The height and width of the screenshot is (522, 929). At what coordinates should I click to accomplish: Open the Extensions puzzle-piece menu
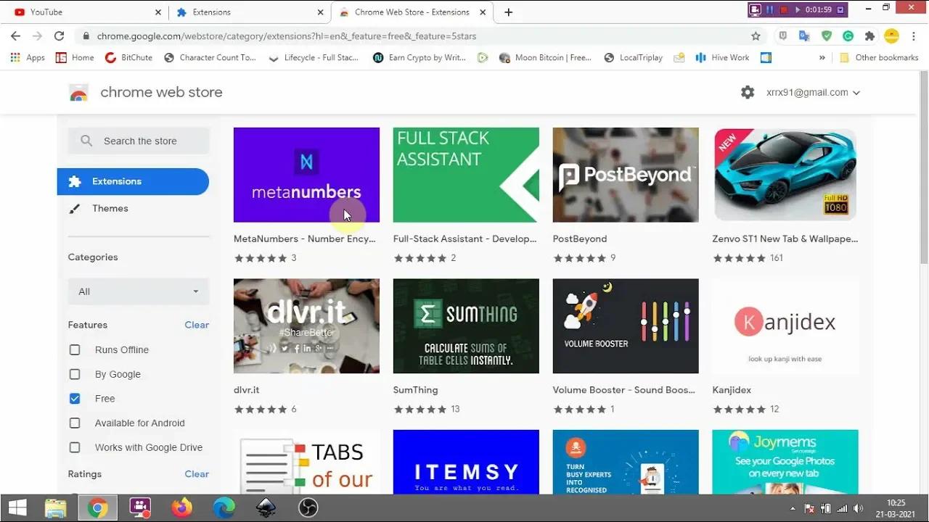[869, 36]
